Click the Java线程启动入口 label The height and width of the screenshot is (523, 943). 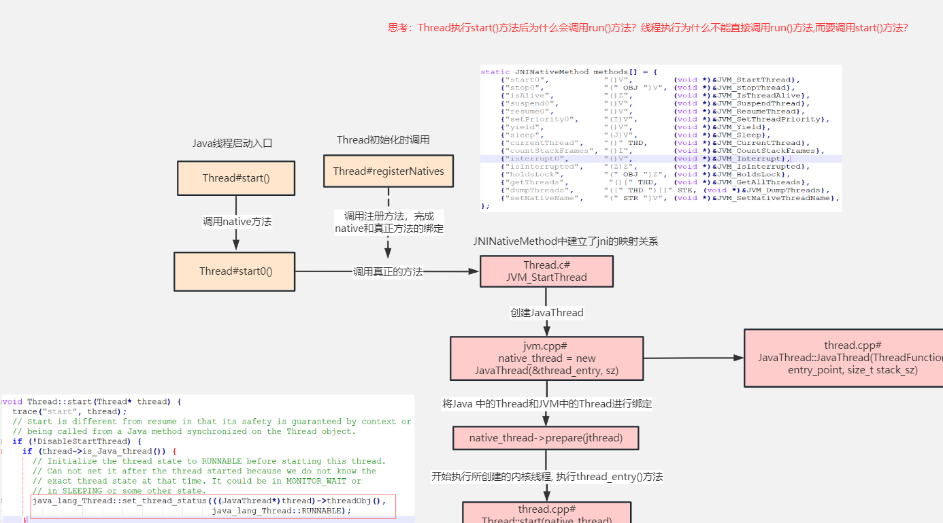point(235,143)
